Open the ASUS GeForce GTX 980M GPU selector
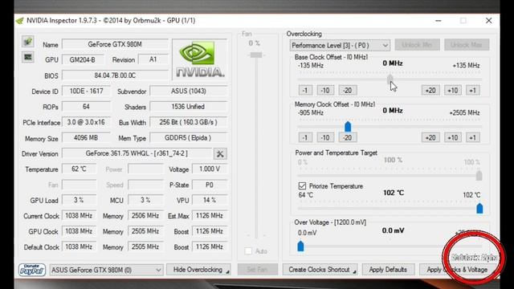Image resolution: width=514 pixels, height=289 pixels. (x=106, y=270)
